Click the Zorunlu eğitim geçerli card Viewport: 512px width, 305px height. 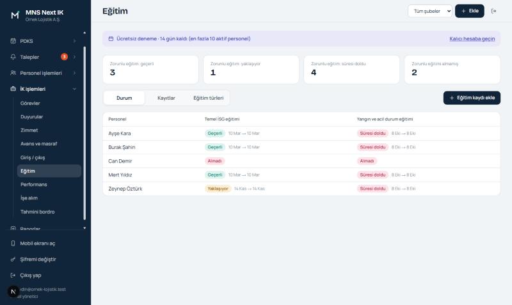click(150, 70)
